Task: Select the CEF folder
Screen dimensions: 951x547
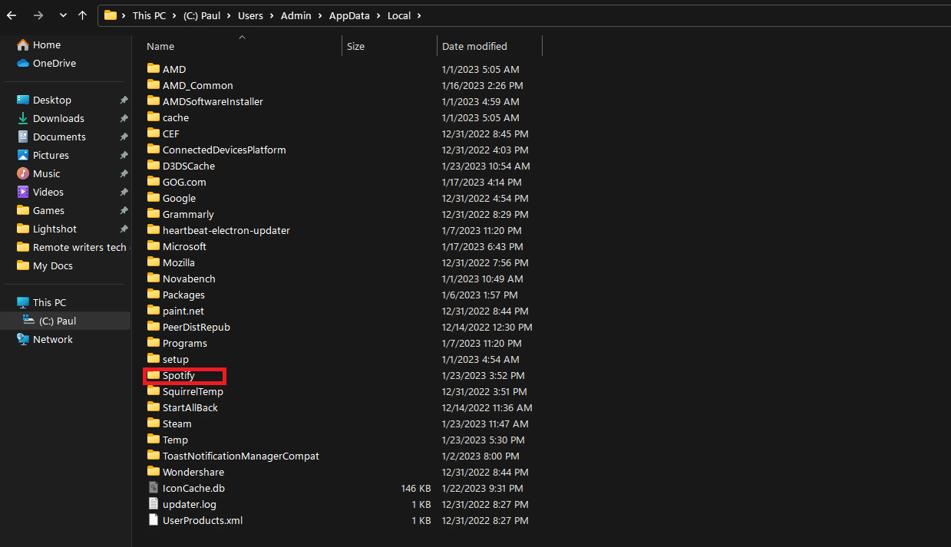Action: pos(163,133)
